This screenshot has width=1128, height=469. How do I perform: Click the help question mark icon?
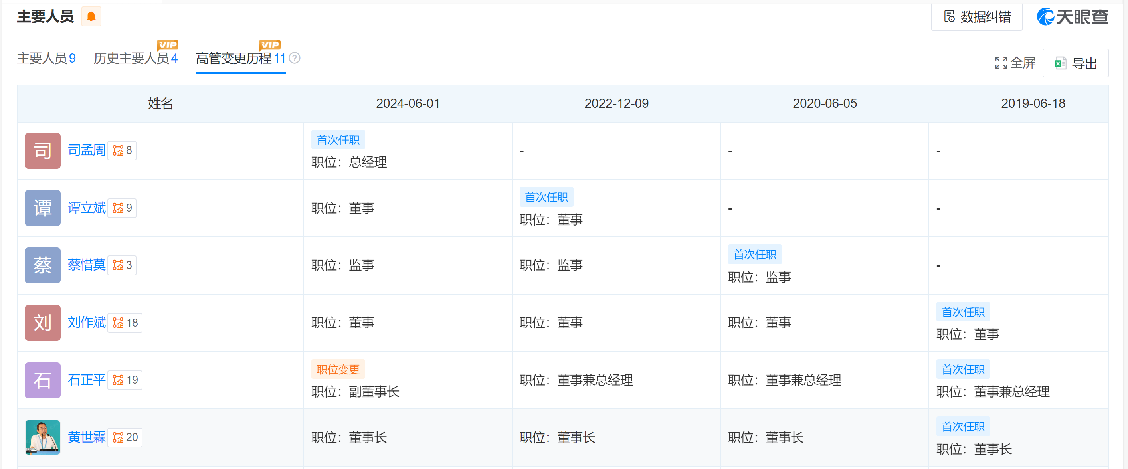pos(295,58)
